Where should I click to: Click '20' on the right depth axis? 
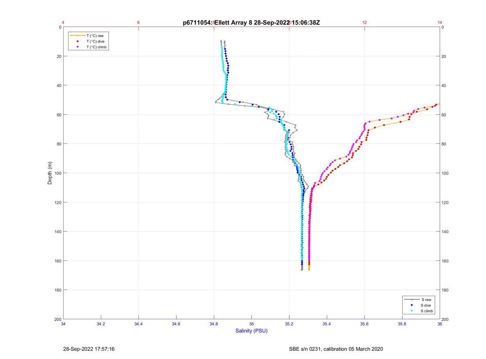point(444,56)
